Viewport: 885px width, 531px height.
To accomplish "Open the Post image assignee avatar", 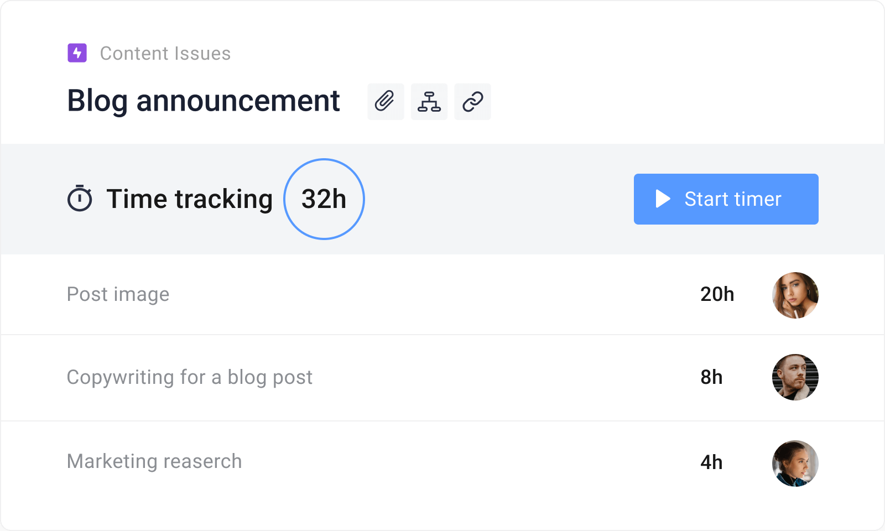I will 795,295.
